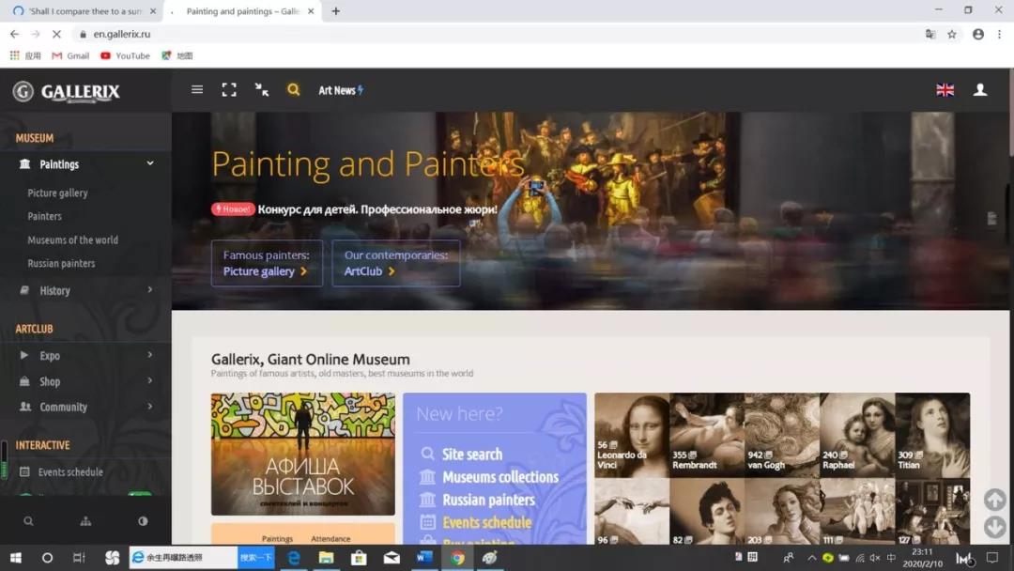The height and width of the screenshot is (571, 1014).
Task: Click the sitemap icon at sidebar bottom
Action: click(x=85, y=521)
